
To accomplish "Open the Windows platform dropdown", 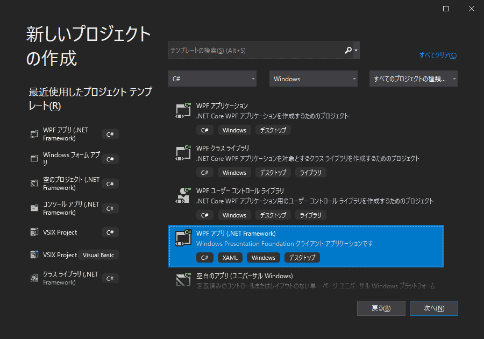I will [314, 79].
